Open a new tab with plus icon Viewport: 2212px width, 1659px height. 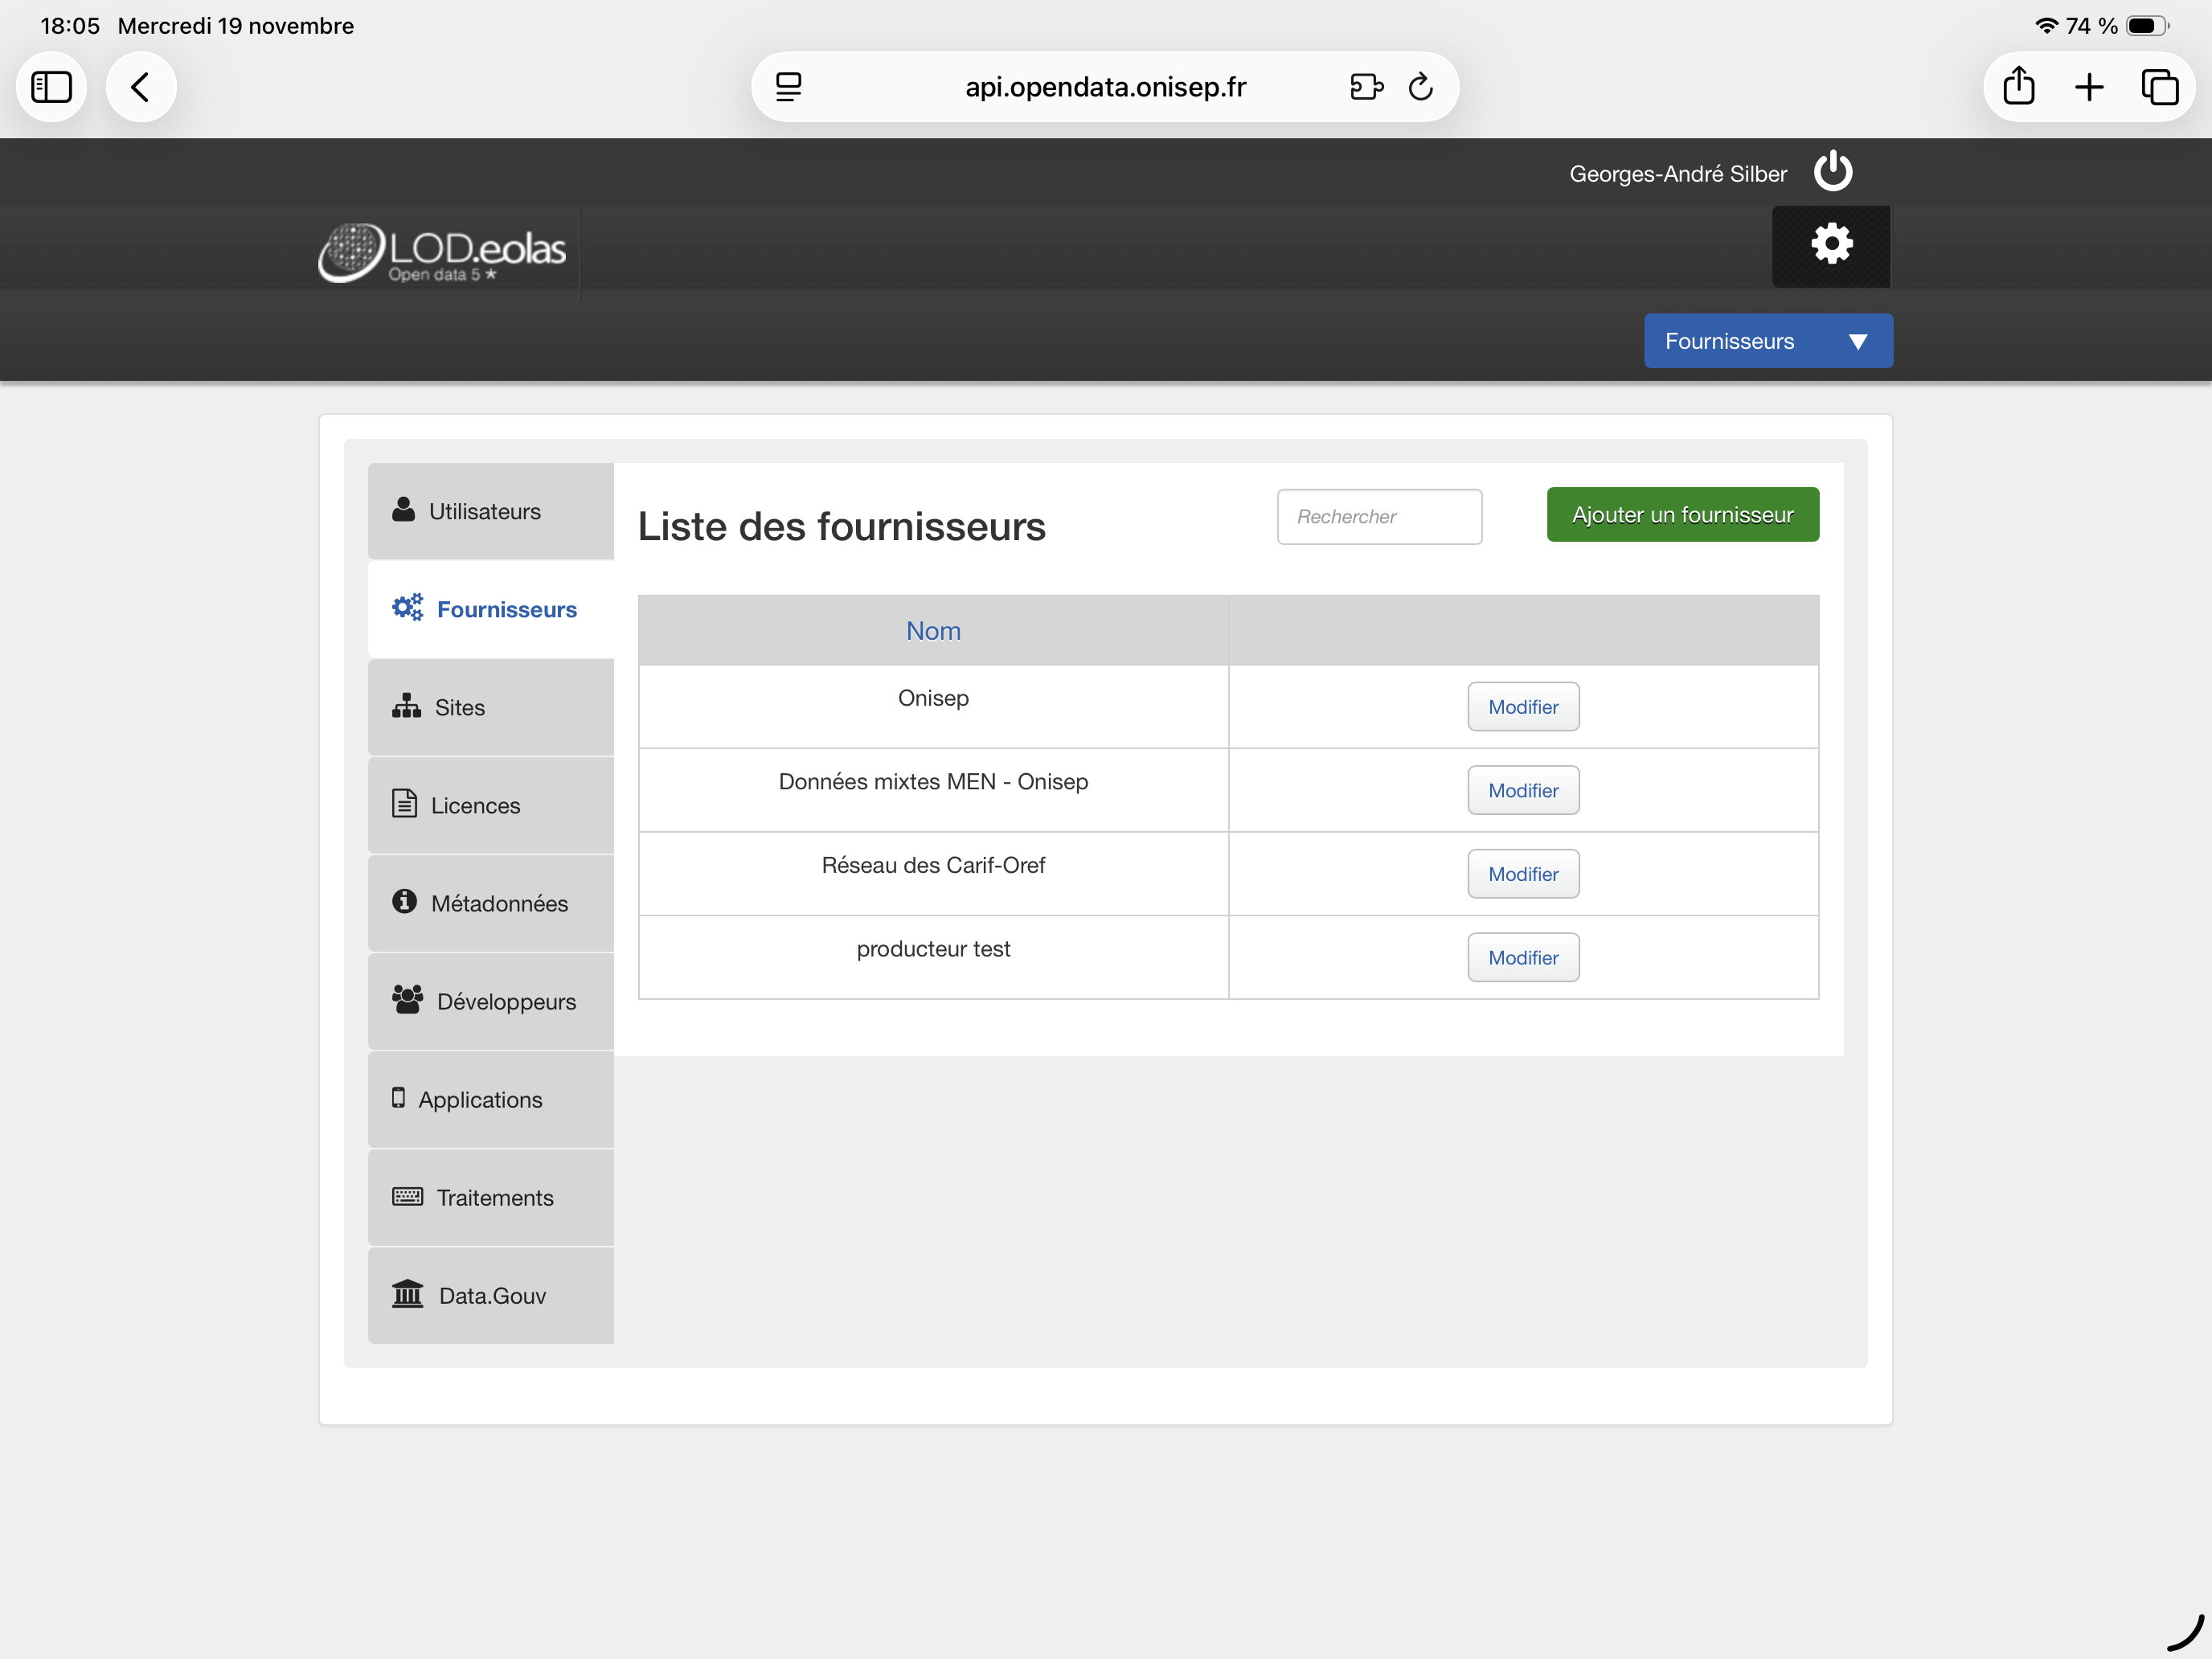[2089, 87]
